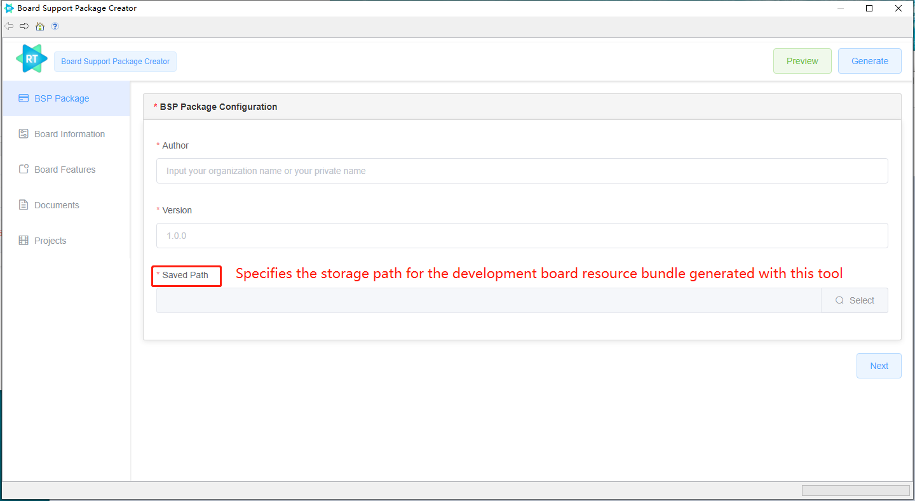Click the Documents sidebar icon
This screenshot has height=501, width=915.
[x=24, y=204]
